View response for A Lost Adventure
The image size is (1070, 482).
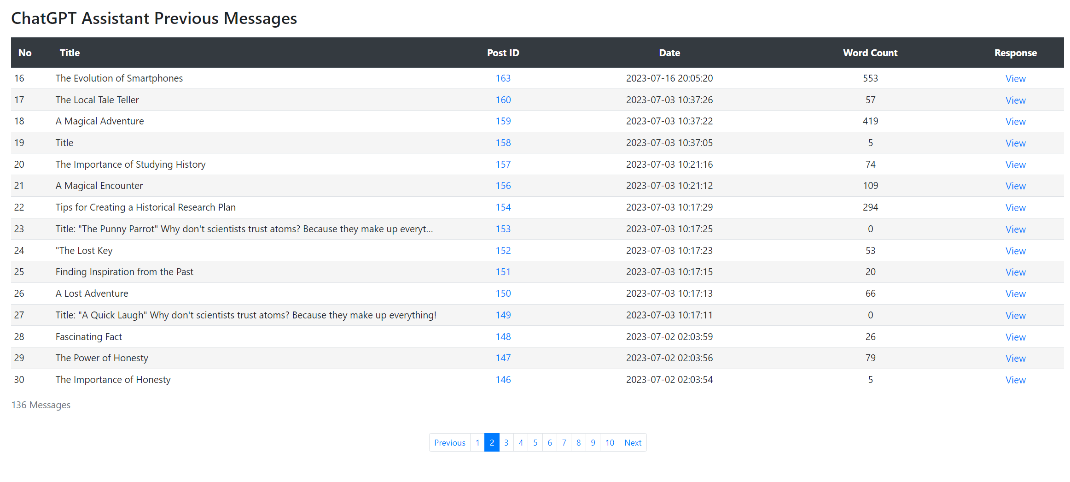tap(1015, 294)
